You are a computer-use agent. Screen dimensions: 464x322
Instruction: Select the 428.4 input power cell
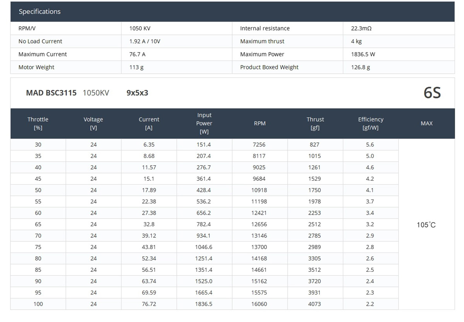[204, 190]
